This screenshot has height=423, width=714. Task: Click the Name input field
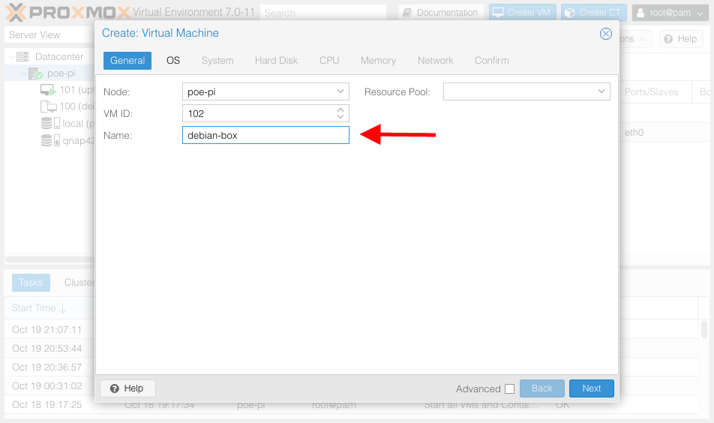coord(265,135)
